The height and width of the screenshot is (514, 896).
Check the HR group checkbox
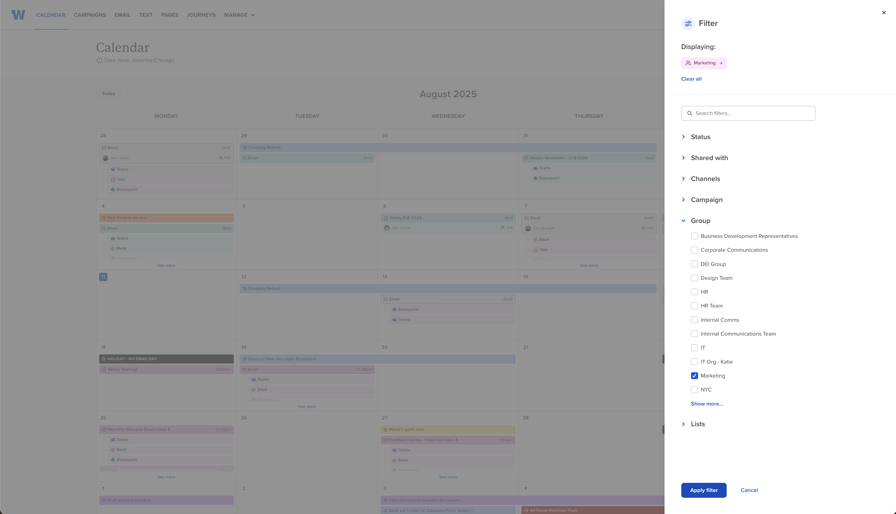694,292
